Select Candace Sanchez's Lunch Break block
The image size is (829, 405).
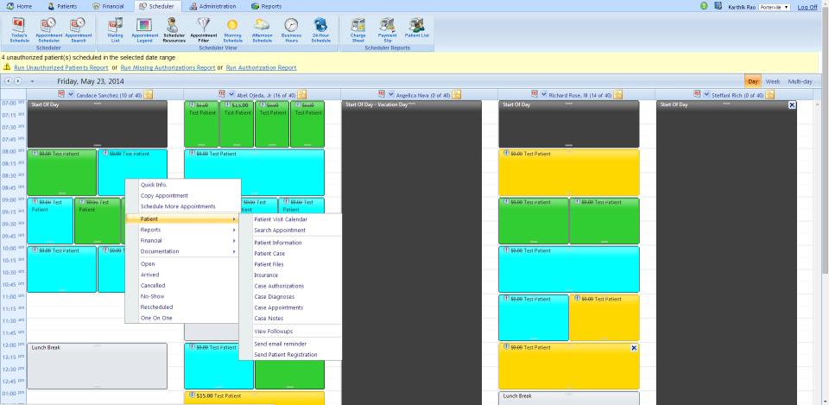coord(97,366)
